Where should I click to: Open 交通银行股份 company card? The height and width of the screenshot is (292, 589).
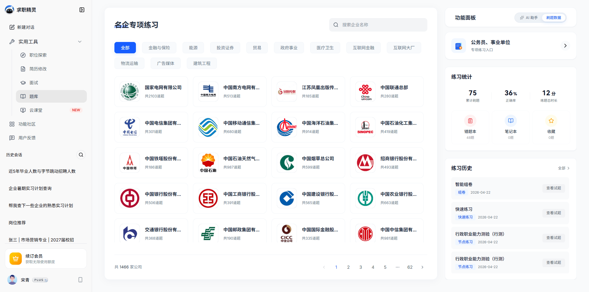pyautogui.click(x=151, y=231)
